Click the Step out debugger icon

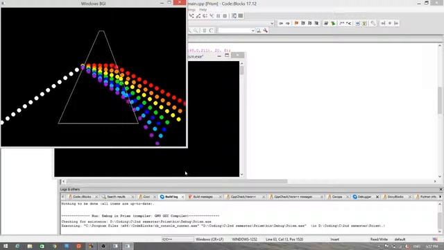(198, 16)
